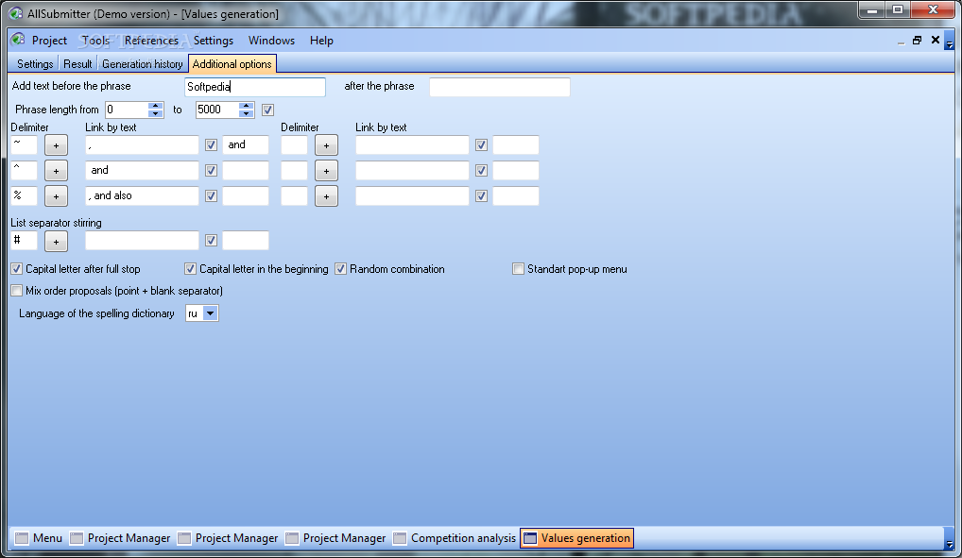
Task: Click the Phrase length from number field
Action: (127, 110)
